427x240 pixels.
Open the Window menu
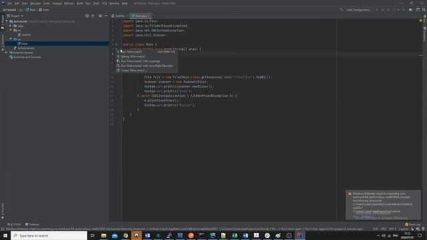click(114, 3)
